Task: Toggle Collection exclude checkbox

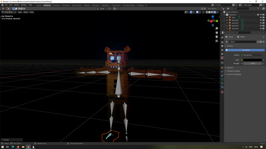Action: click(258, 15)
